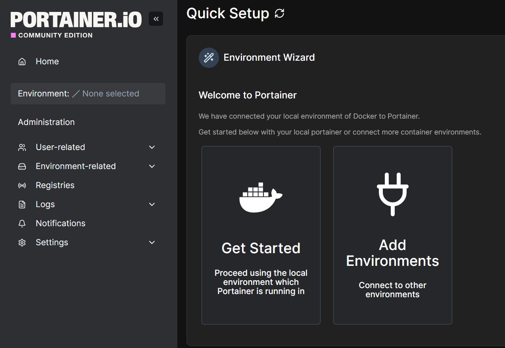
Task: Expand the Logs section
Action: (152, 204)
